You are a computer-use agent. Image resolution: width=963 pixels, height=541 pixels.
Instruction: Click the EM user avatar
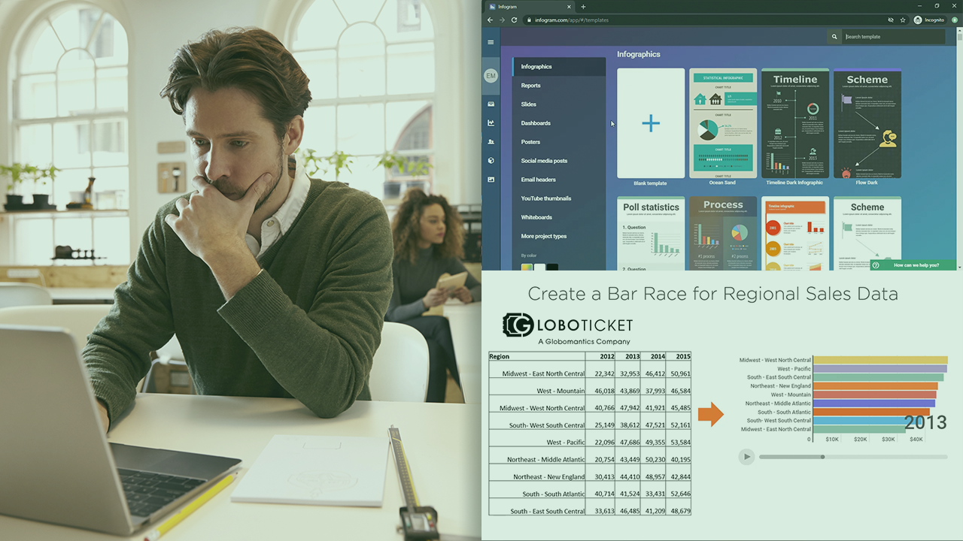491,76
